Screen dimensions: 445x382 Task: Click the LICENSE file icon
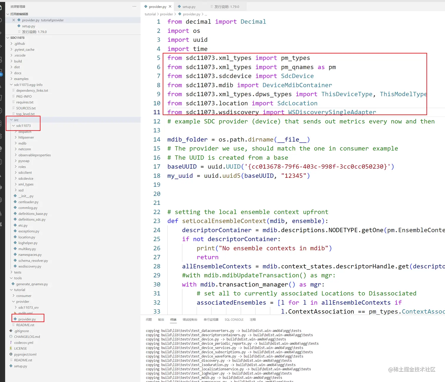tap(11, 348)
